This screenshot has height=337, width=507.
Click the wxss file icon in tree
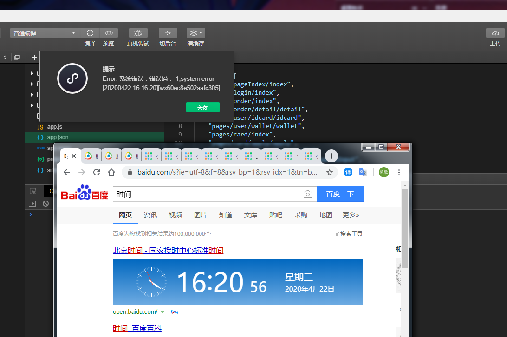[x=40, y=148]
